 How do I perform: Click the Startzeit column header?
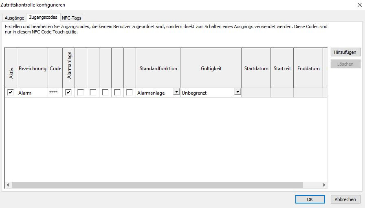coord(282,69)
